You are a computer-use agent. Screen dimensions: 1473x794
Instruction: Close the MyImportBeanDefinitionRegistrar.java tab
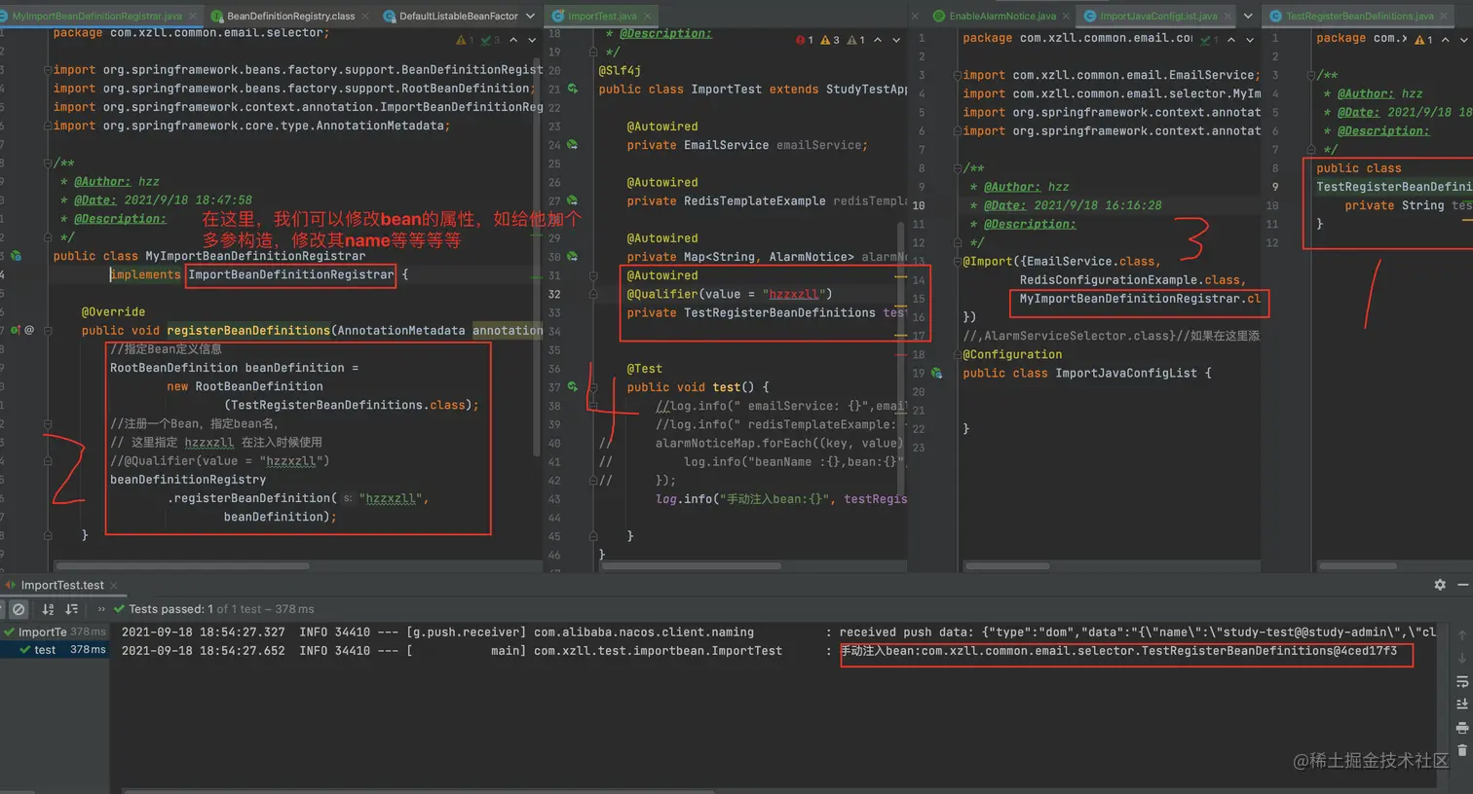(191, 16)
